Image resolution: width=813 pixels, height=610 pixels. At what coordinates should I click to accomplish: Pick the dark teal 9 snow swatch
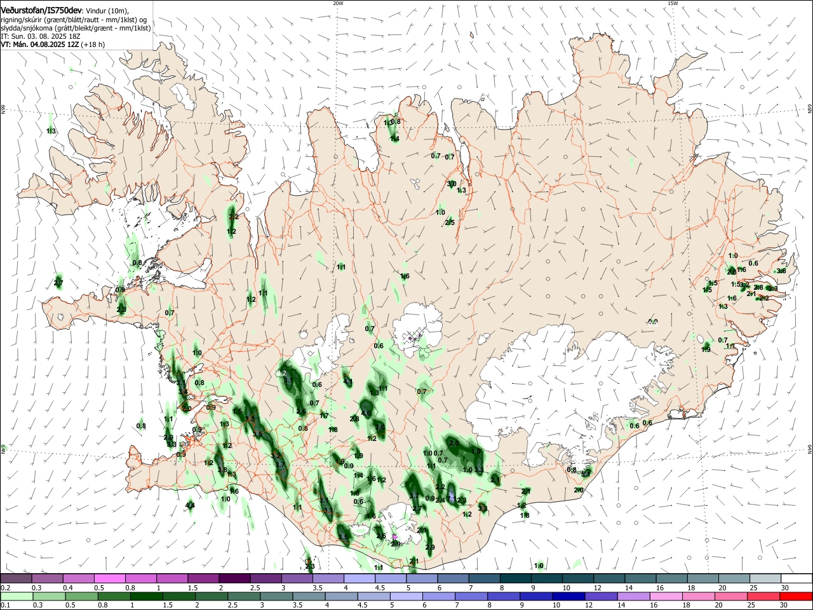pyautogui.click(x=548, y=579)
